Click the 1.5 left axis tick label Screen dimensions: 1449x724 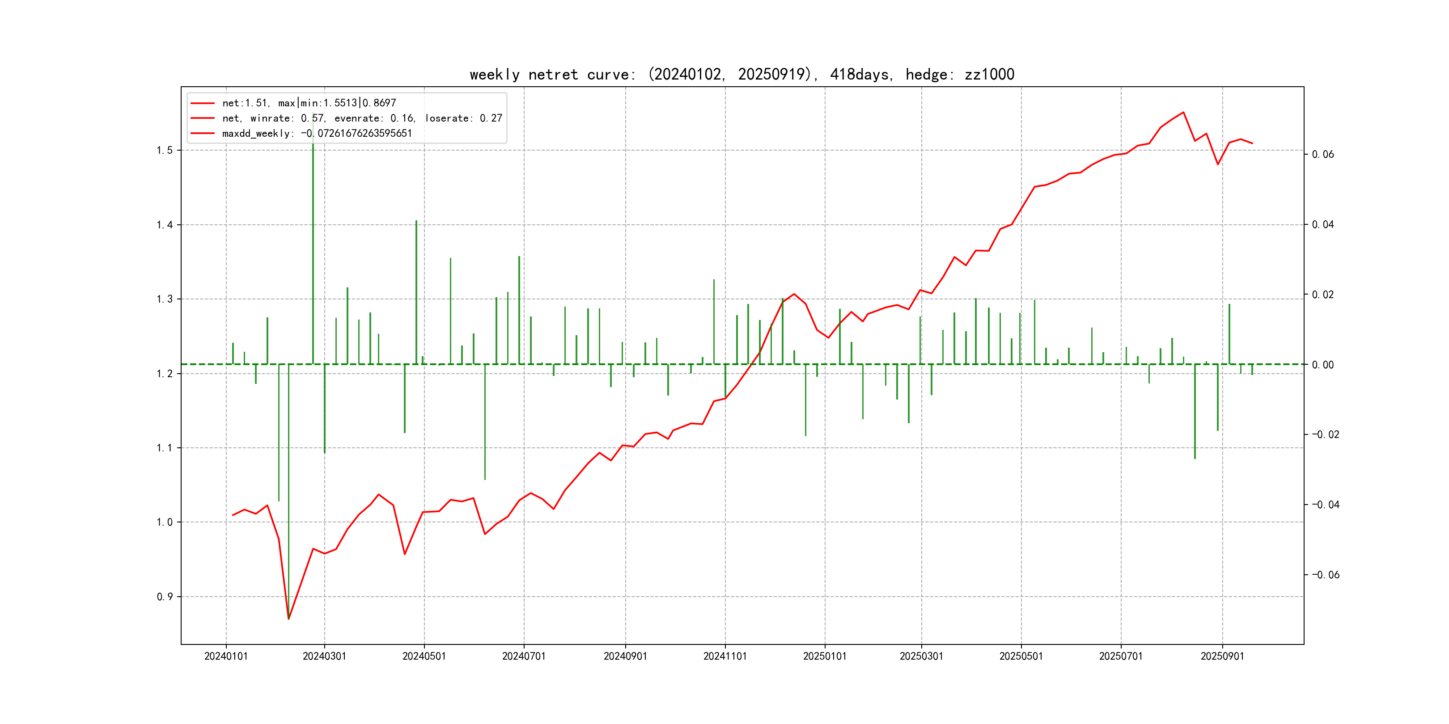tap(164, 150)
